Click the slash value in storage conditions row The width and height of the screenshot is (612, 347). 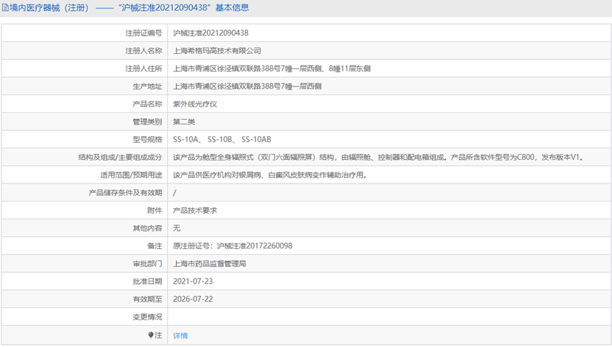click(174, 193)
